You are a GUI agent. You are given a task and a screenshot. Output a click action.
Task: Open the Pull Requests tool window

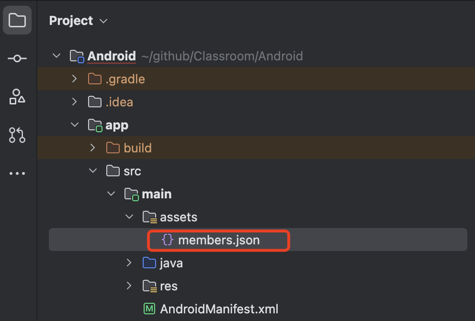pyautogui.click(x=17, y=135)
